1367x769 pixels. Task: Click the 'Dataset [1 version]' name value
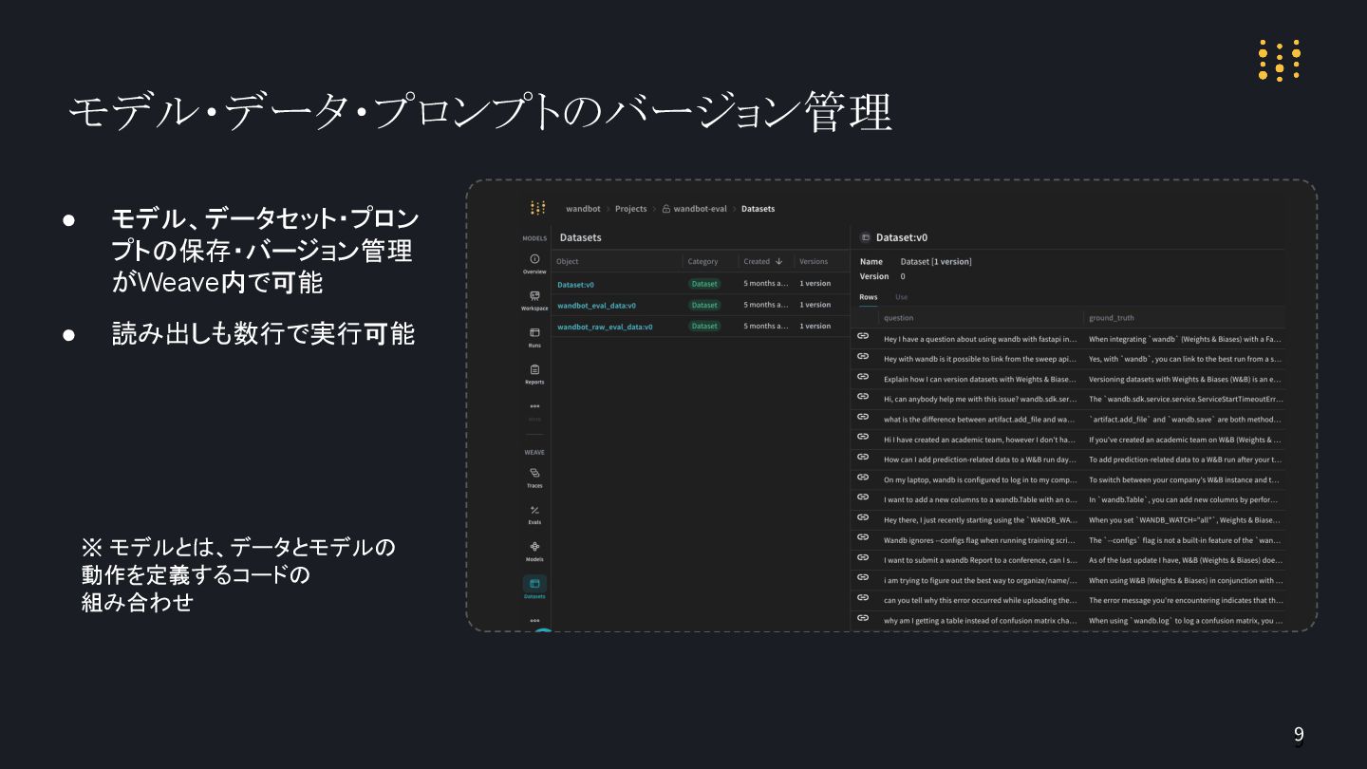[936, 262]
